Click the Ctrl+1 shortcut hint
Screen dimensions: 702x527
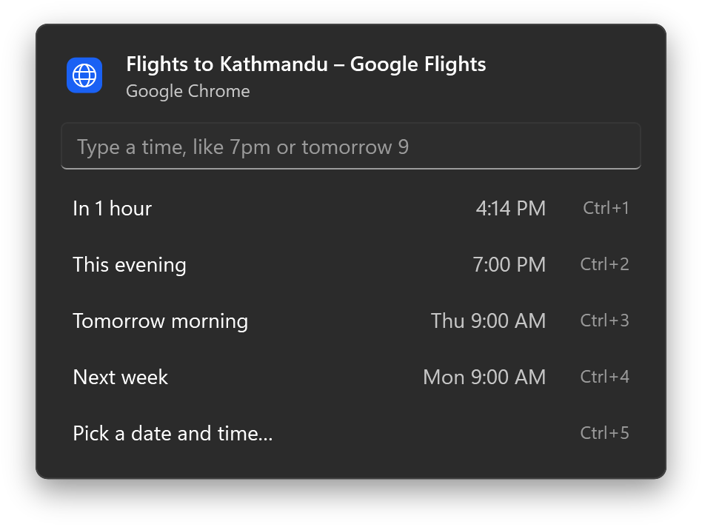[x=606, y=208]
